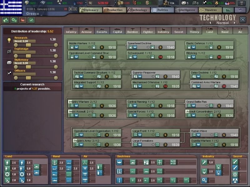The image size is (250, 187).
Task: Click the wrench icon in Industry panel
Action: point(204,162)
